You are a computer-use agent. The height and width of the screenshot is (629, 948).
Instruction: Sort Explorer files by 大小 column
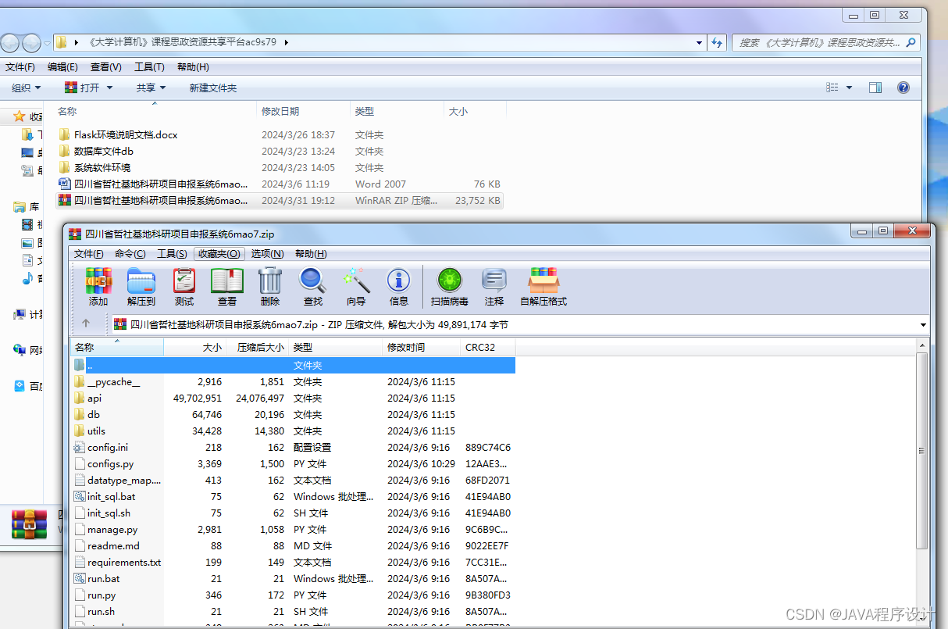(x=475, y=111)
